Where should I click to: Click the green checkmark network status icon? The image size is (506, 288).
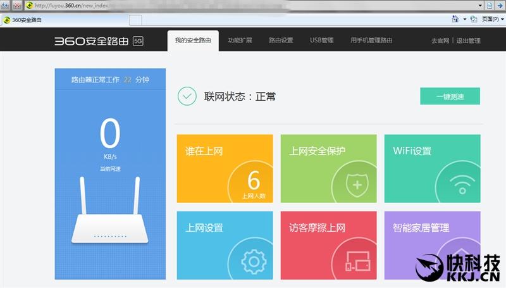pos(187,96)
